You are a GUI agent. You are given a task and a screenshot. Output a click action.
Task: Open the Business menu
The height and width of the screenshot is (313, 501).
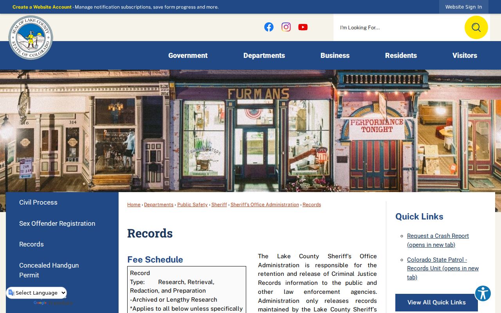pyautogui.click(x=335, y=56)
